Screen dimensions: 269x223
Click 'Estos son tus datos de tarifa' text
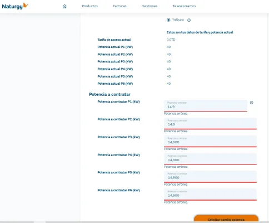click(x=200, y=32)
